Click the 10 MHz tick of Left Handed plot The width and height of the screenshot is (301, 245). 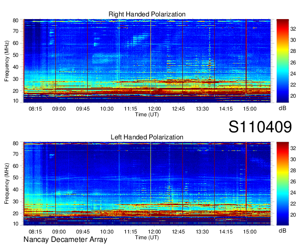tap(15, 224)
